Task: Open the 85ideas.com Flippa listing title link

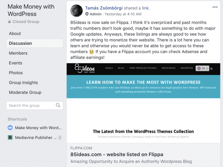Action: (111, 154)
